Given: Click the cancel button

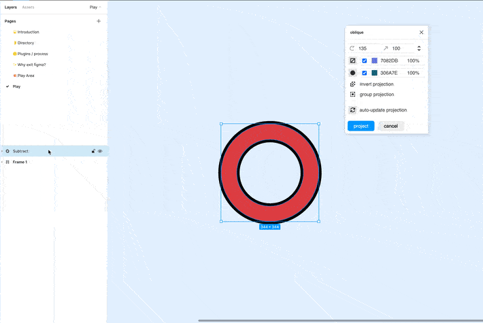Looking at the screenshot, I should 390,126.
